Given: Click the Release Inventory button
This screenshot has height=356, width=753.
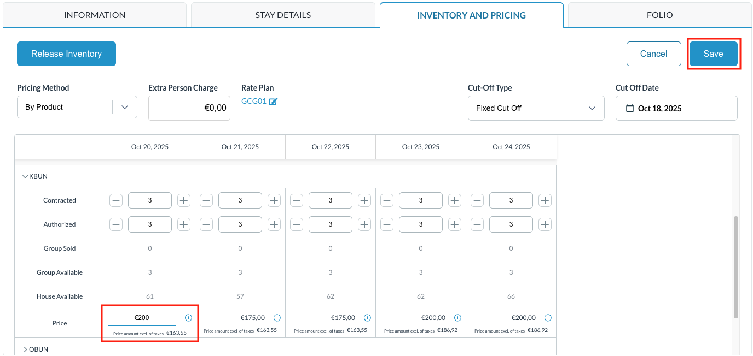Looking at the screenshot, I should pyautogui.click(x=66, y=54).
